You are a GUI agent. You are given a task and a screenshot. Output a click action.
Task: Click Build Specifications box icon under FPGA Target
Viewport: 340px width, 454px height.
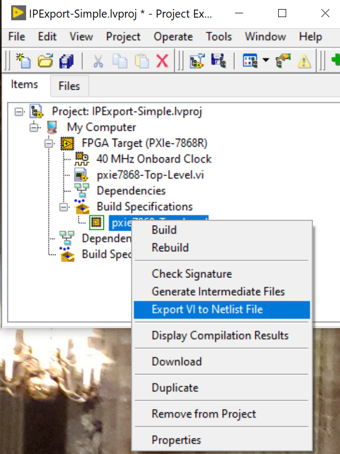[82, 206]
